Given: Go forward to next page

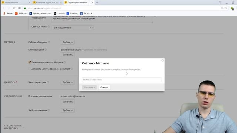Looking at the screenshot, I should [9, 8].
